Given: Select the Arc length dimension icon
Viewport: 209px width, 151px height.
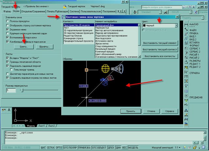Looking at the screenshot, I should [186, 34].
